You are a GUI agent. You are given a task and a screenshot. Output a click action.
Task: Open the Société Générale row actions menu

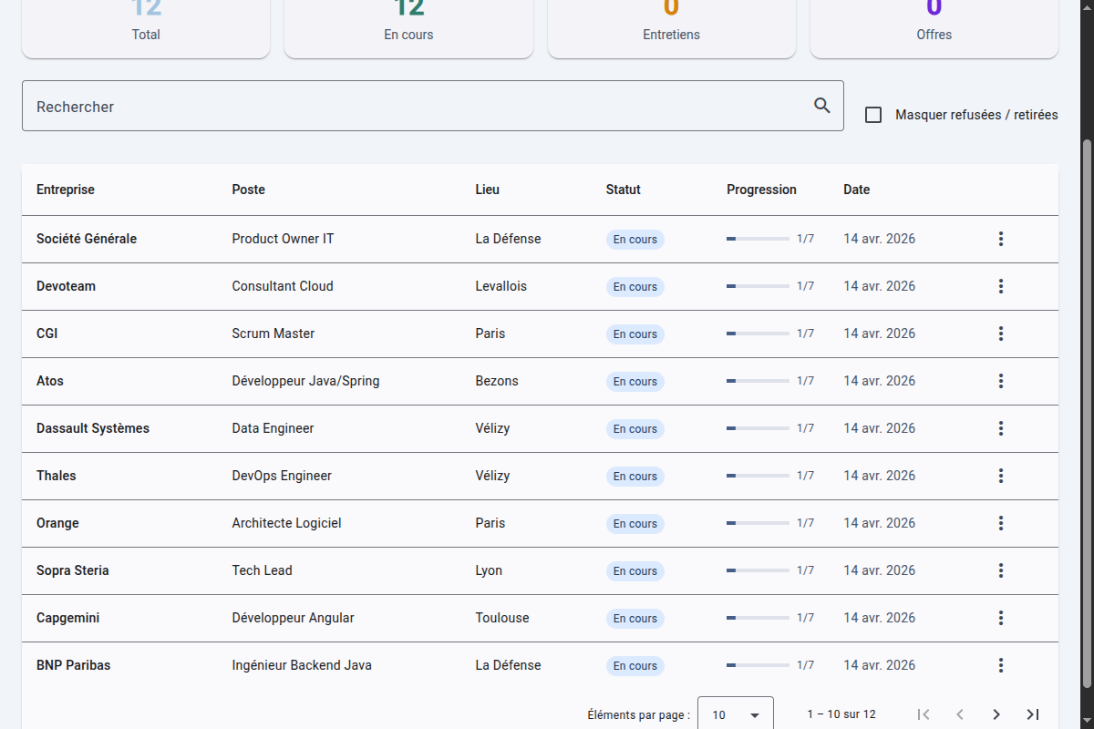click(1000, 239)
